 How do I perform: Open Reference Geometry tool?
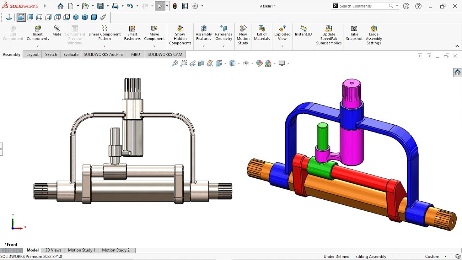tap(223, 33)
